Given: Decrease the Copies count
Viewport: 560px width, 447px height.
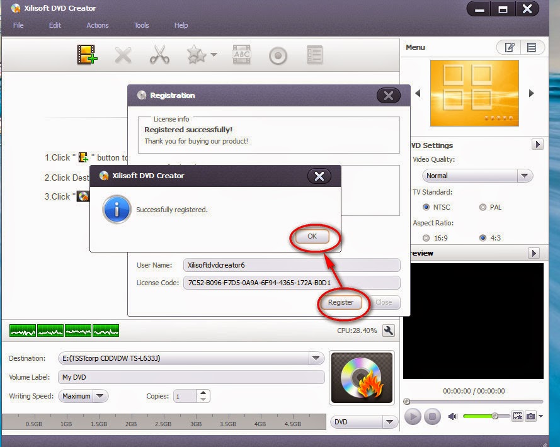Looking at the screenshot, I should pos(203,399).
